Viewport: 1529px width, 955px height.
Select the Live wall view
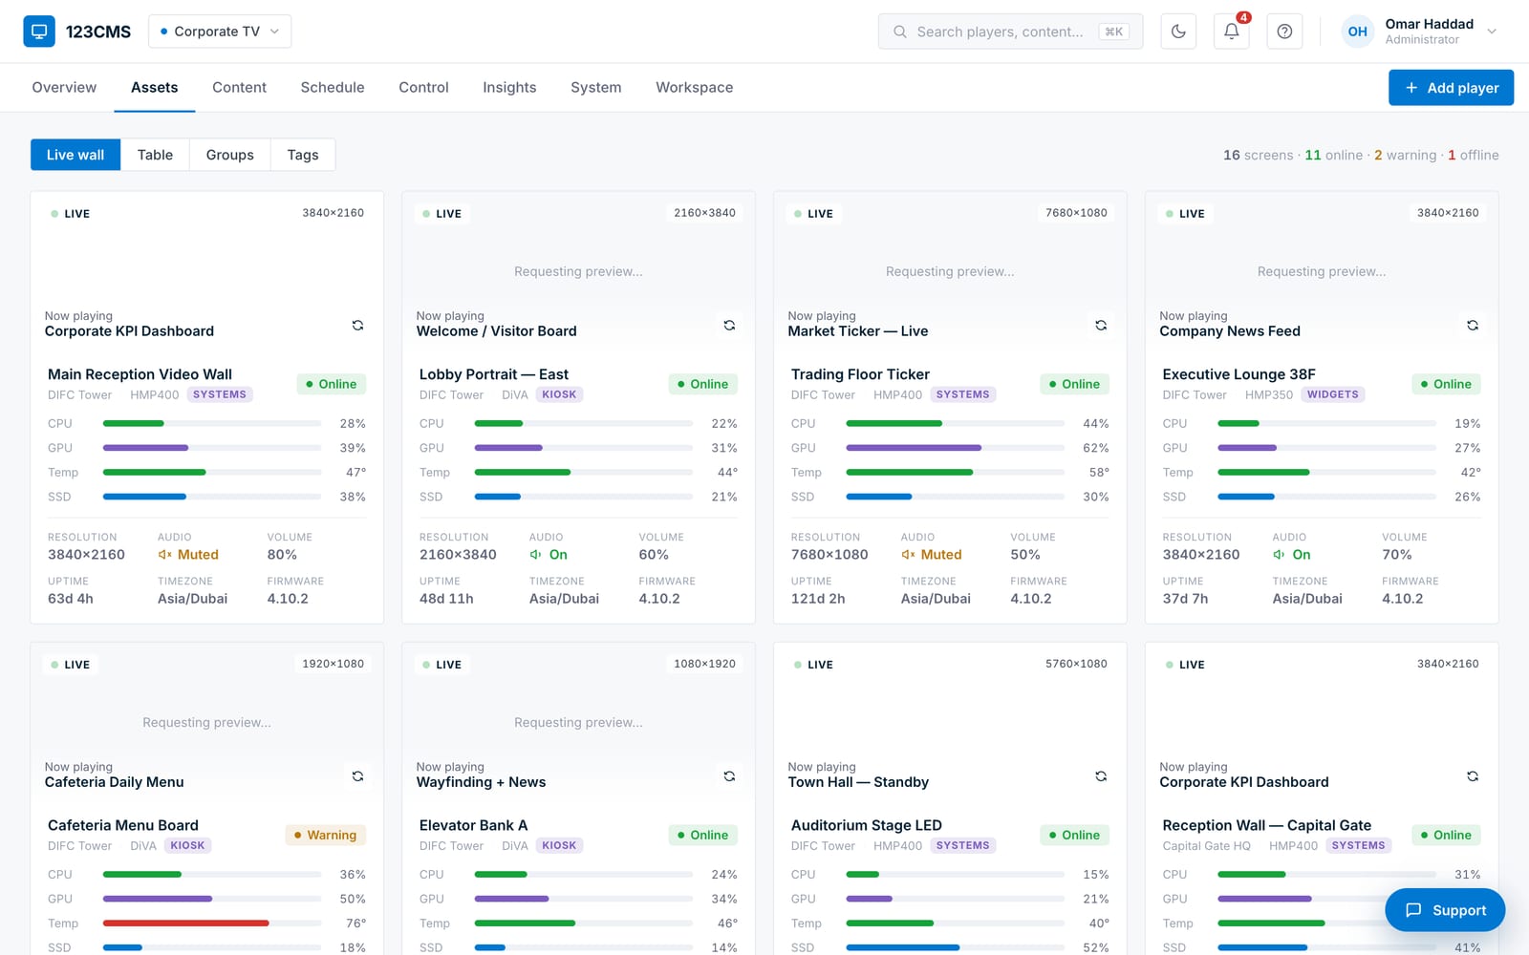coord(75,155)
